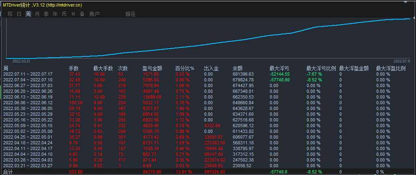This screenshot has width=416, height=175.
Task: Click the 合计 totals row
Action: pyautogui.click(x=8, y=172)
